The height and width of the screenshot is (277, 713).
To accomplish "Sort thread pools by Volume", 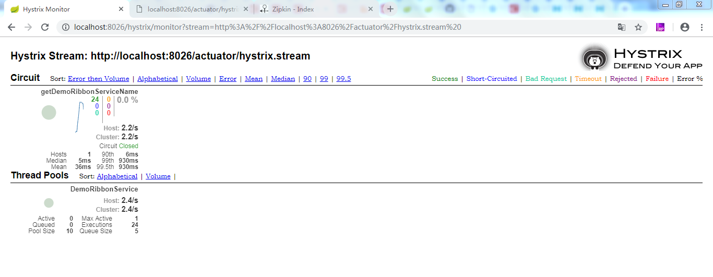I will point(158,176).
